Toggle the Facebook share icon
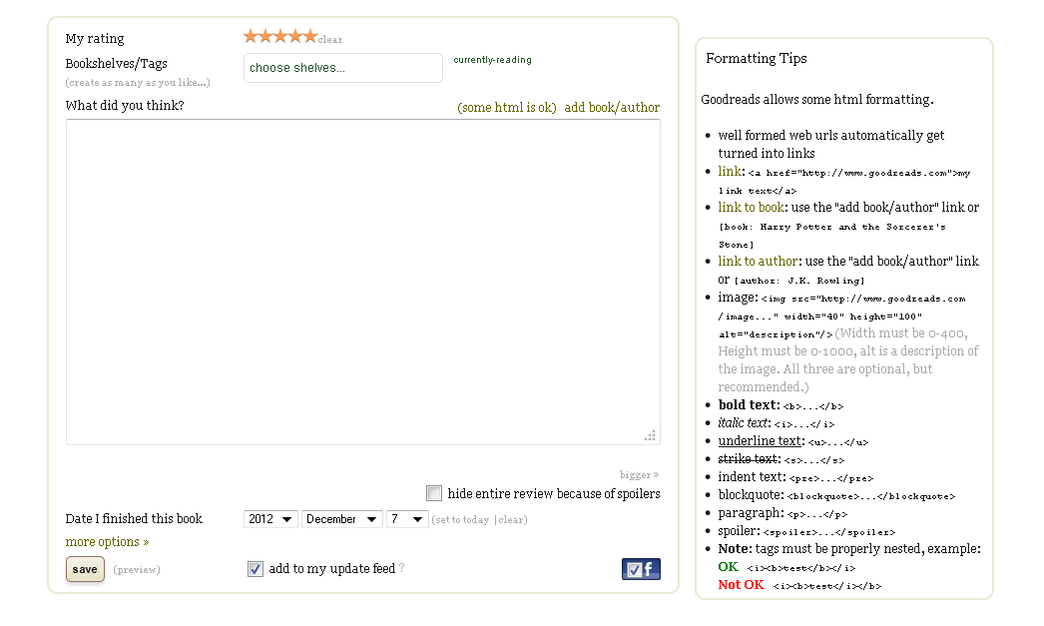 (x=641, y=569)
